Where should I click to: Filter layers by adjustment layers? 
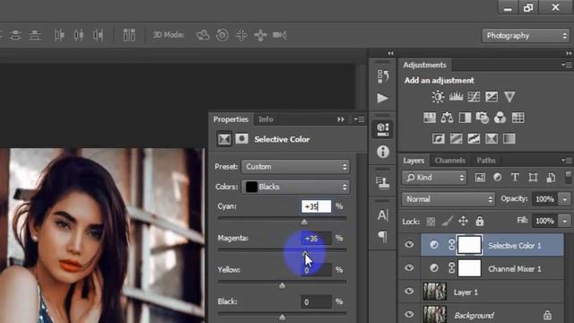(x=498, y=178)
